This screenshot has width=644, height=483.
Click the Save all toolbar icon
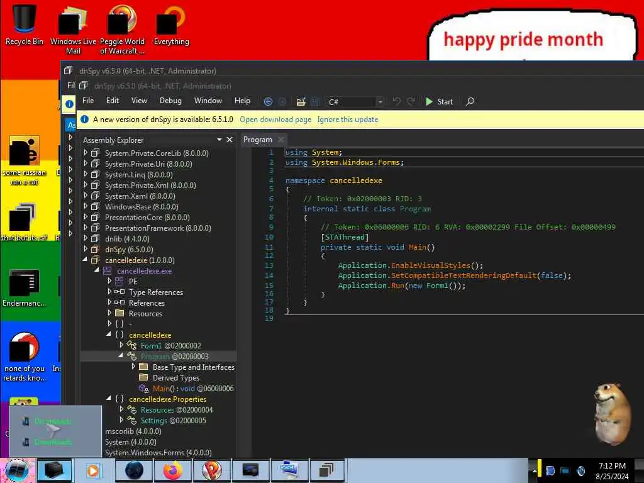[x=315, y=101]
